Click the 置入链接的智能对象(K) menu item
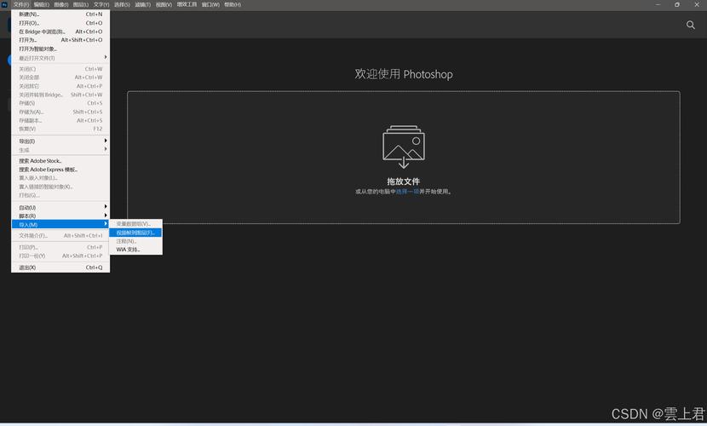 pyautogui.click(x=60, y=187)
